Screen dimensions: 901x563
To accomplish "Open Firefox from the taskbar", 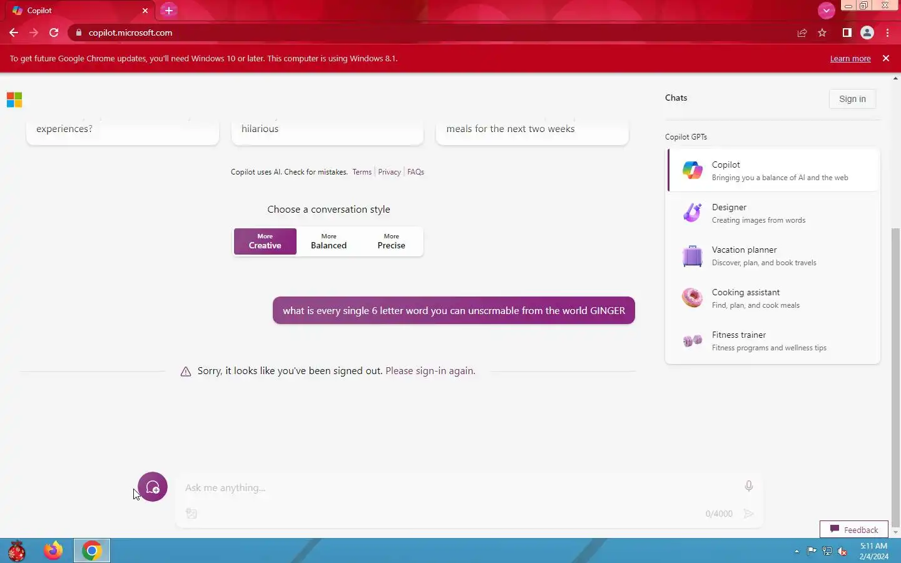I will (x=53, y=550).
